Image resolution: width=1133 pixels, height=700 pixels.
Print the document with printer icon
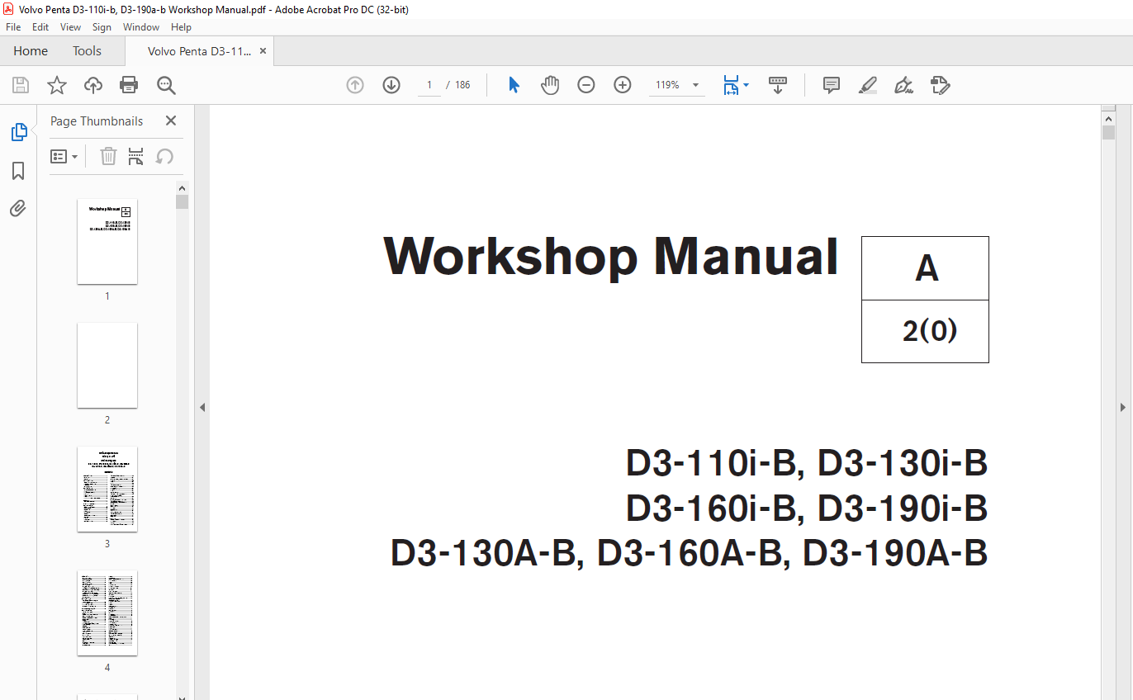pos(129,85)
